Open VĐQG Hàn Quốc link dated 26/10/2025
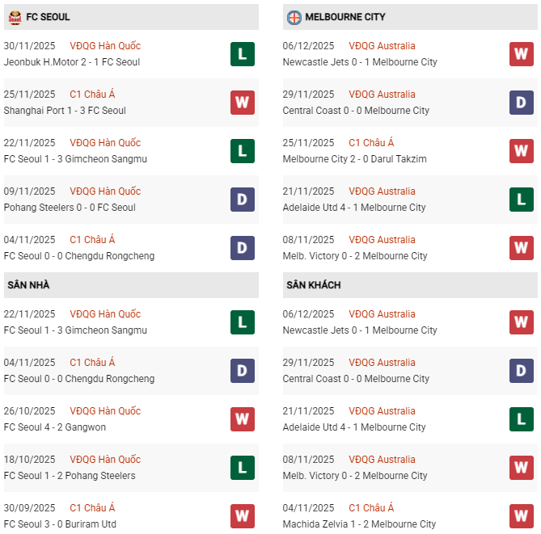 click(105, 411)
